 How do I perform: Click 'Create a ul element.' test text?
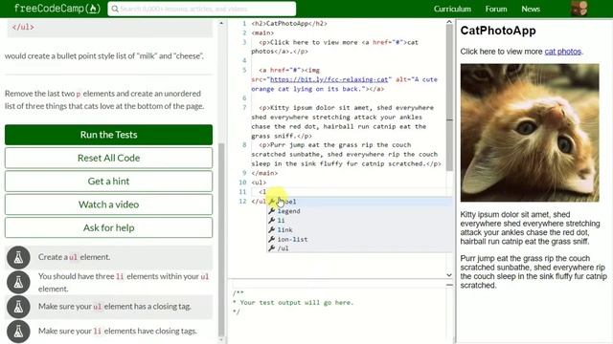click(x=75, y=257)
